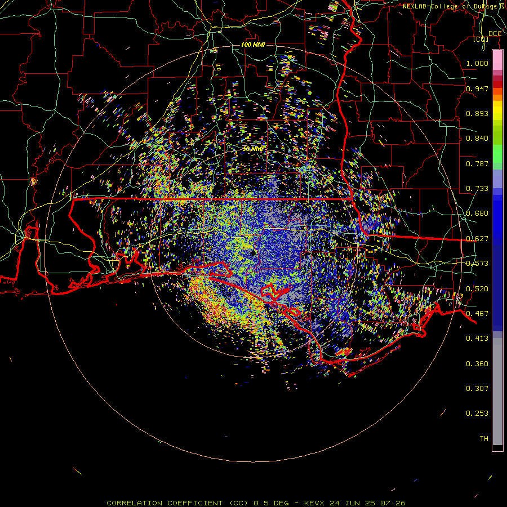Click the 0.253 legend value
This screenshot has width=507, height=507.
coord(477,413)
